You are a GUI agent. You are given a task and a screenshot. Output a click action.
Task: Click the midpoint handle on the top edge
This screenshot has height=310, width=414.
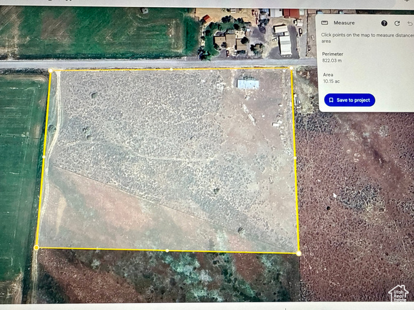click(x=171, y=68)
